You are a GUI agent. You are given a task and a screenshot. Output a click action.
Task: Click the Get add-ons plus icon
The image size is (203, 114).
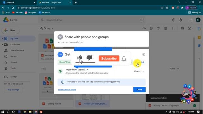click(x=199, y=59)
